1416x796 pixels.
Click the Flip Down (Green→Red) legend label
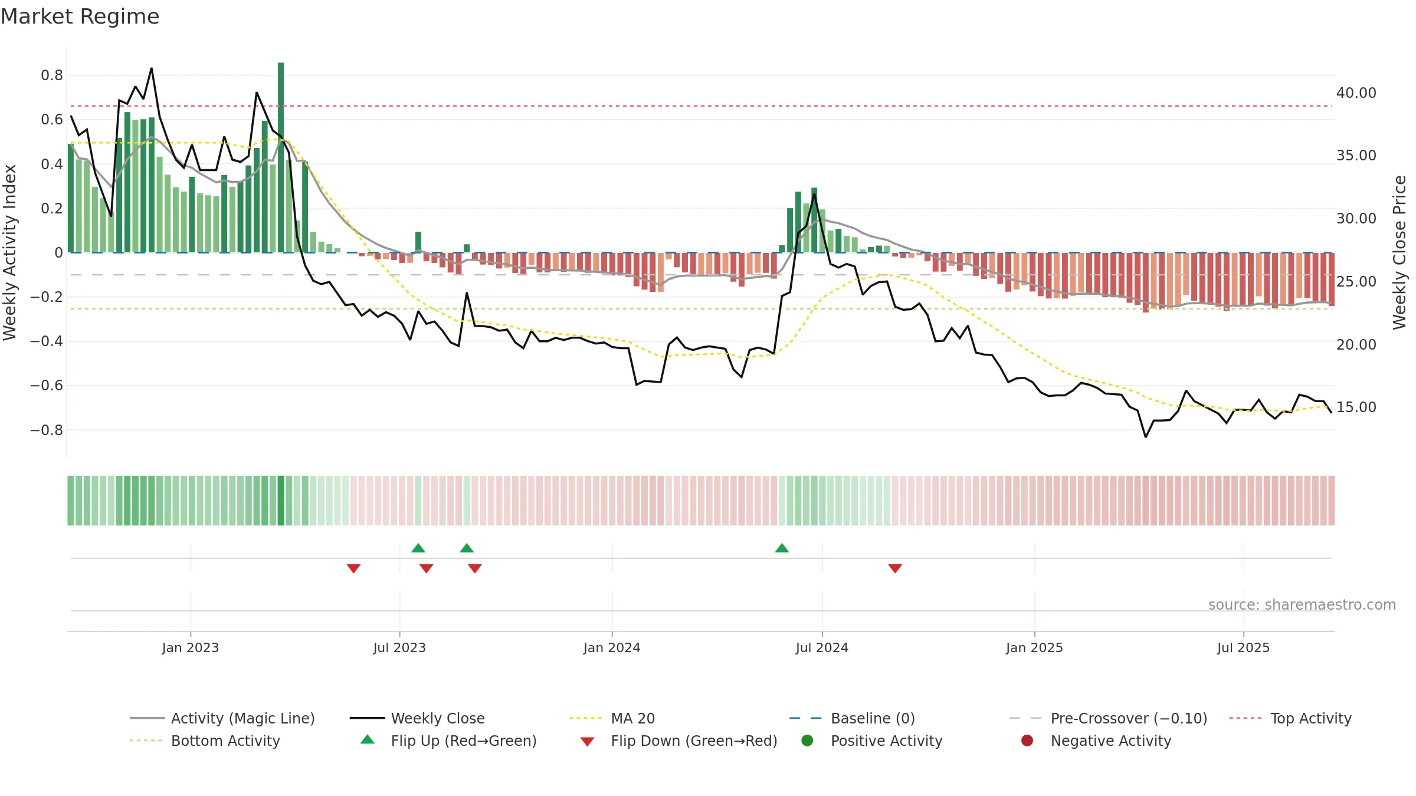[x=694, y=741]
